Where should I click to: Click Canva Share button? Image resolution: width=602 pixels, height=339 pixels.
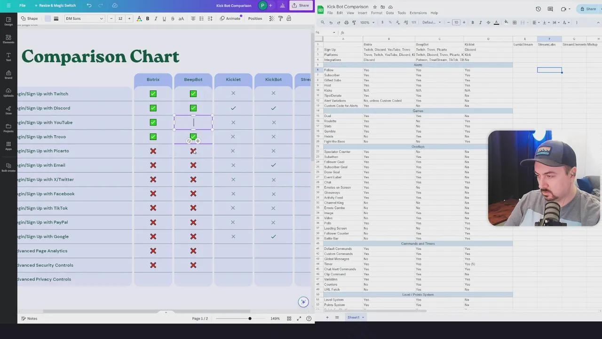pyautogui.click(x=300, y=6)
